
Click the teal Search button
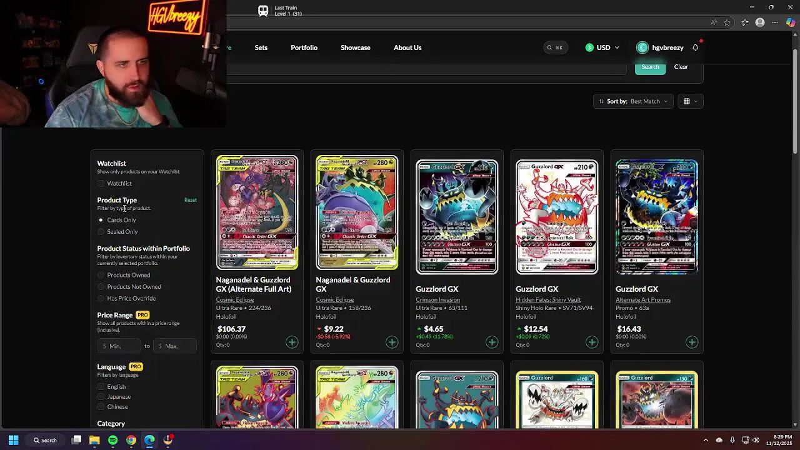coord(650,67)
